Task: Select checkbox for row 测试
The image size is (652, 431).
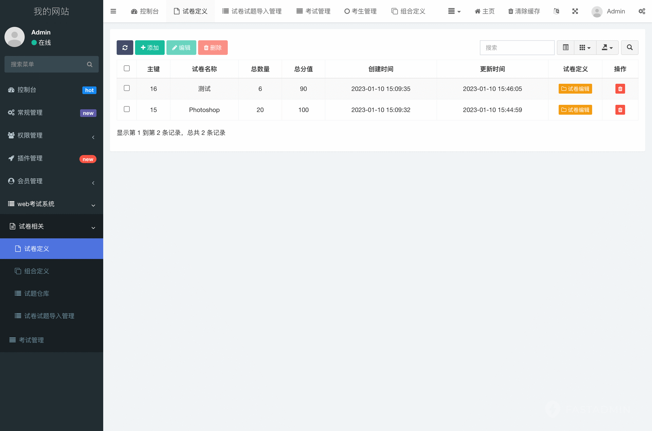Action: (127, 88)
